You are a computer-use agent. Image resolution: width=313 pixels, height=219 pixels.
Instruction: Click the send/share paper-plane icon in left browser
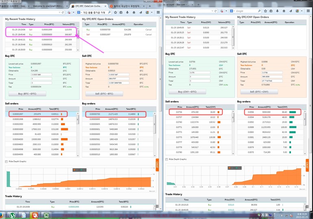[141, 12]
